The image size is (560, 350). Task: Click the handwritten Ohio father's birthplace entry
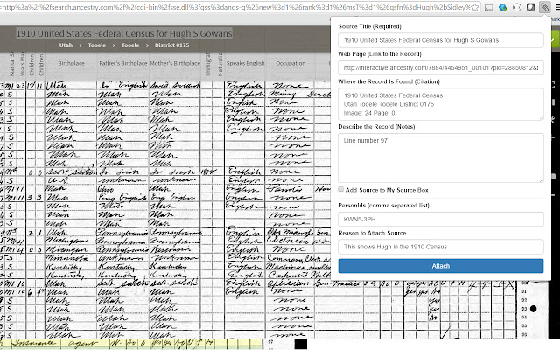point(105,189)
